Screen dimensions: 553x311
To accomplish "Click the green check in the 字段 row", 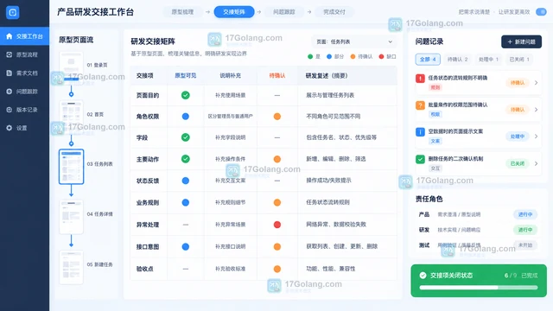I will pos(186,137).
